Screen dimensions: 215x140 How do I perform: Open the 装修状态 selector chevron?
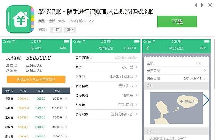[136, 114]
